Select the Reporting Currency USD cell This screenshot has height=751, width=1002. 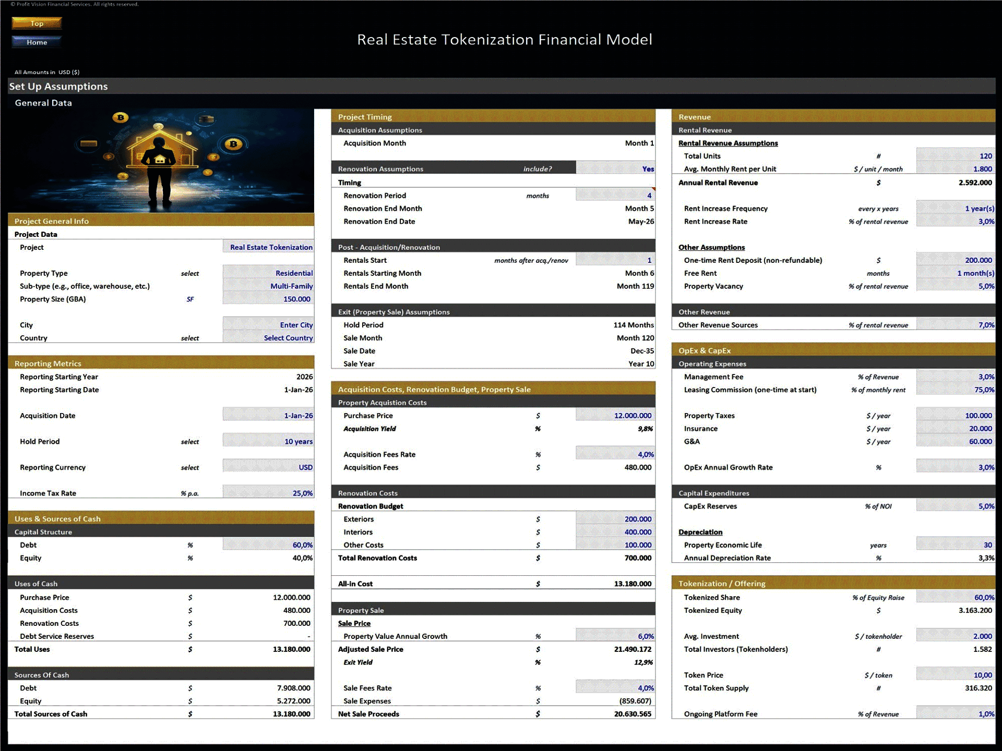(268, 467)
